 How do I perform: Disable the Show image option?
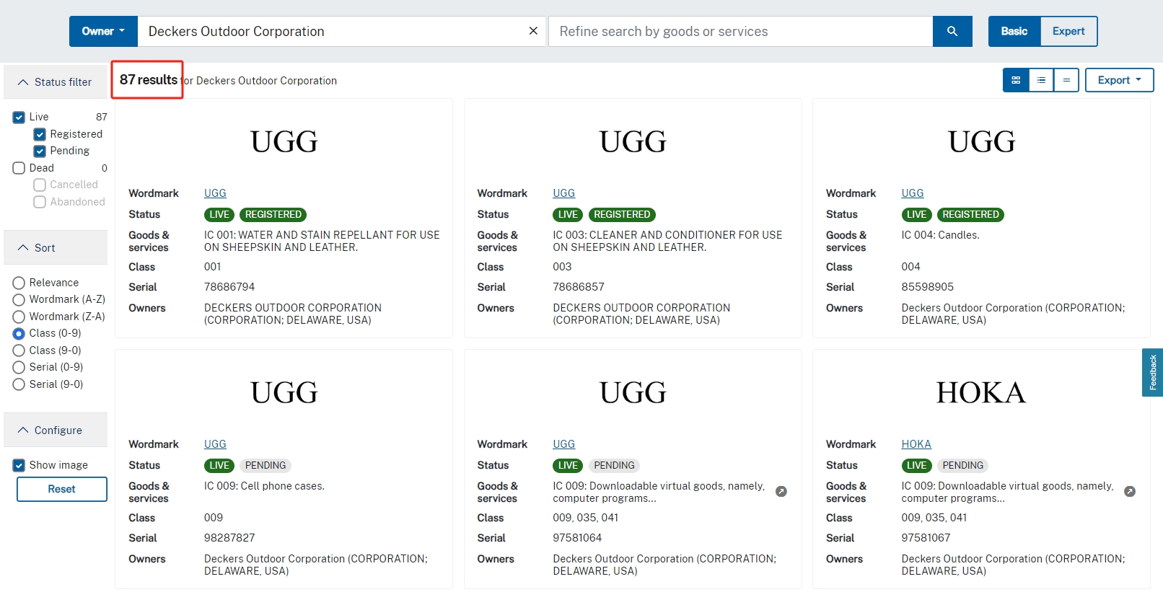point(19,465)
